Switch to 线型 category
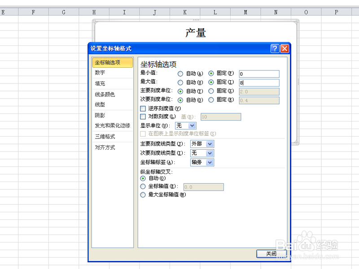Screen dimensions: 359x269 [x=113, y=104]
